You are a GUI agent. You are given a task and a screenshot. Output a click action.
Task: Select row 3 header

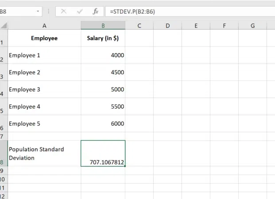[4, 72]
